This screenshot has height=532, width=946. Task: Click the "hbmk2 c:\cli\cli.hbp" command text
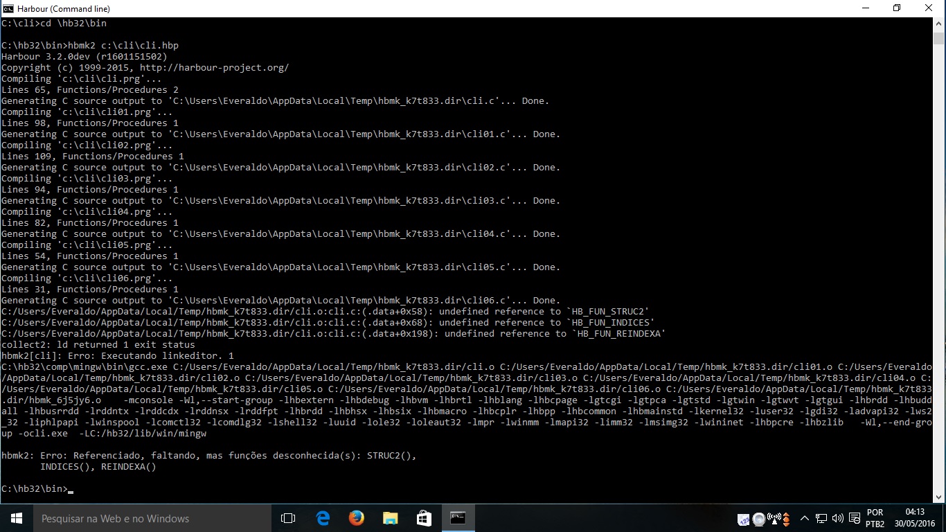pyautogui.click(x=123, y=46)
